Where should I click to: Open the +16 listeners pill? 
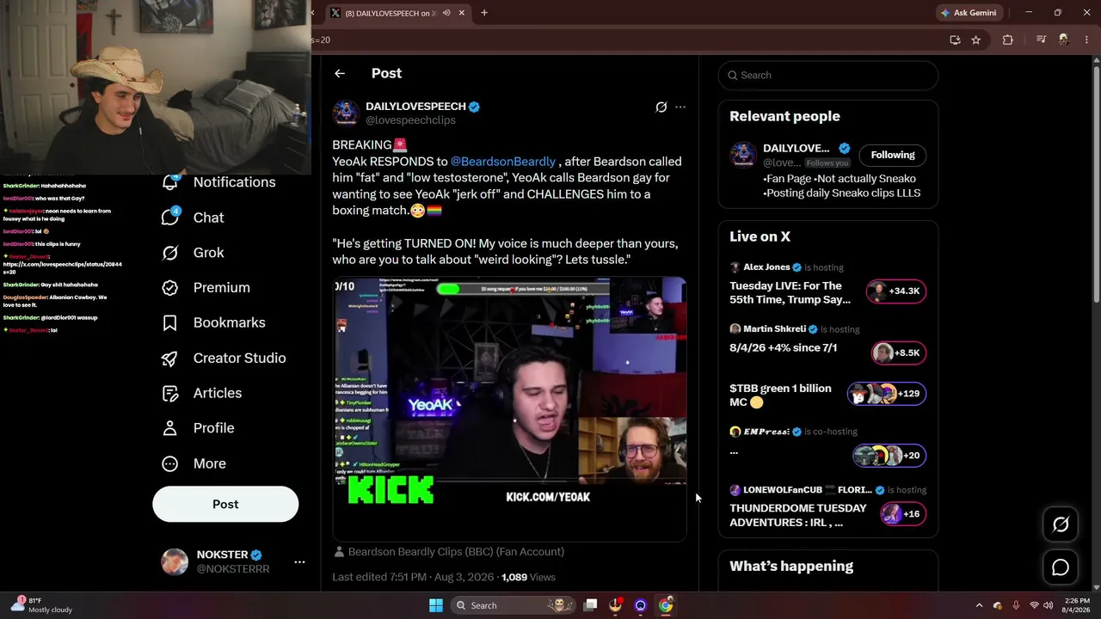903,514
